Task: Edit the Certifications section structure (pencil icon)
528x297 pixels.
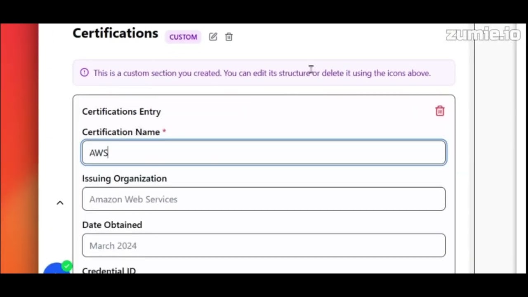Action: [213, 37]
